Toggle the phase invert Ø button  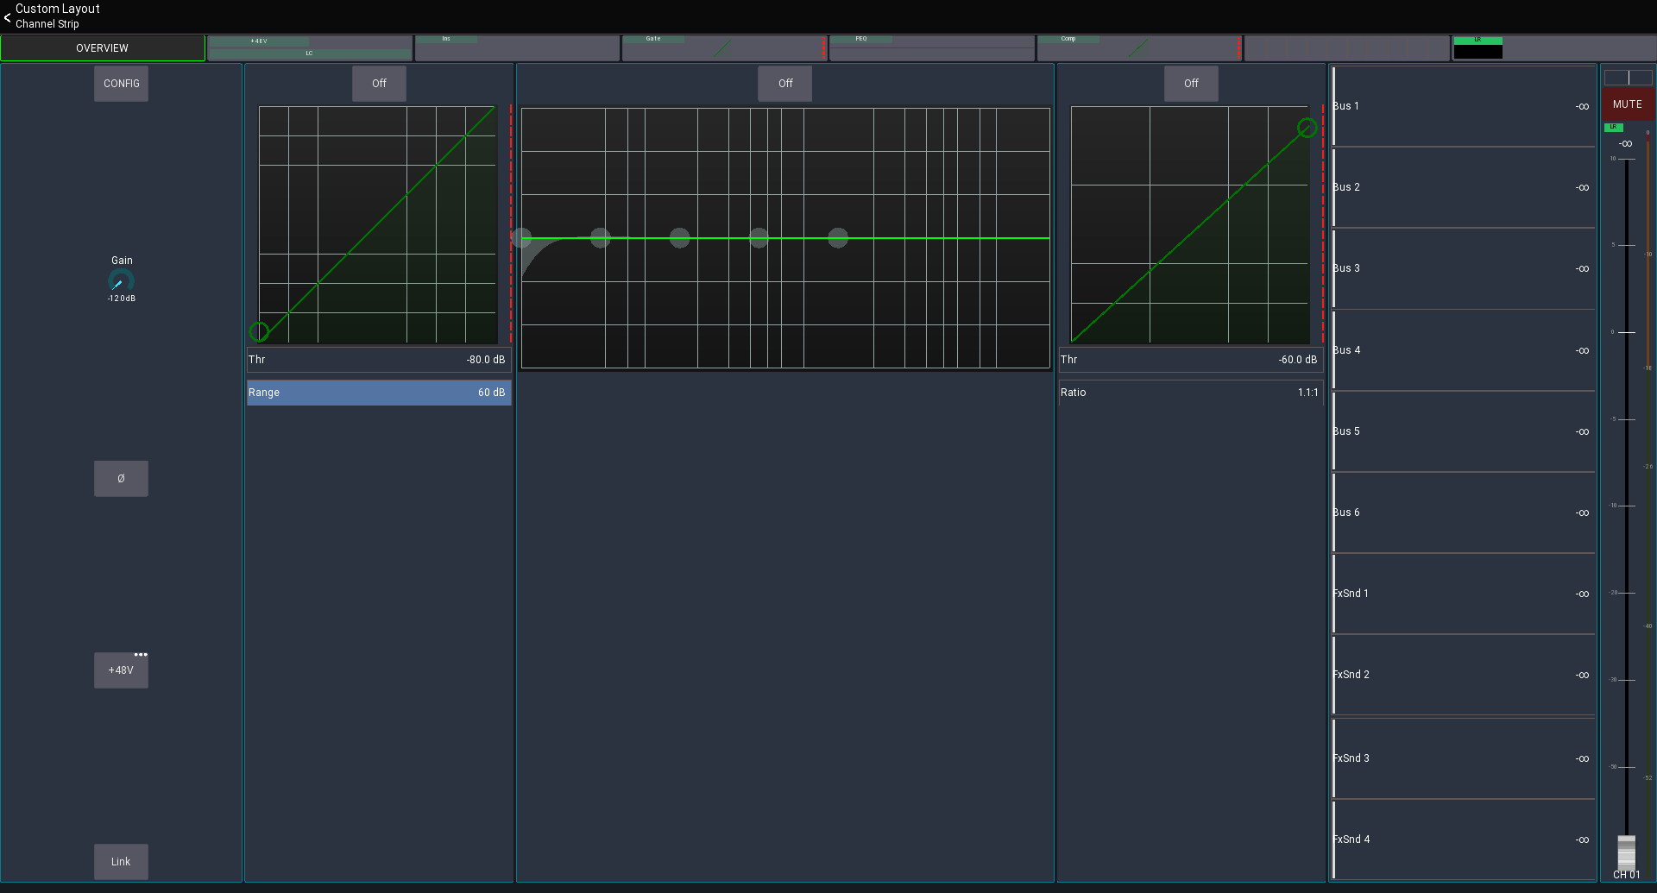point(121,478)
